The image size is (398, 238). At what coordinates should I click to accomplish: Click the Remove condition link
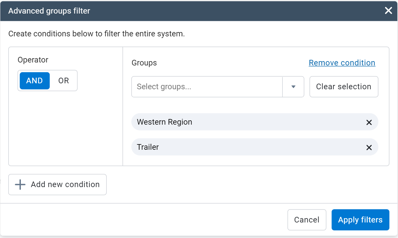click(342, 63)
